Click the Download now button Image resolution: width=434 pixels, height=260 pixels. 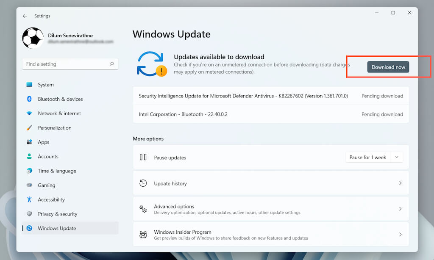click(388, 67)
